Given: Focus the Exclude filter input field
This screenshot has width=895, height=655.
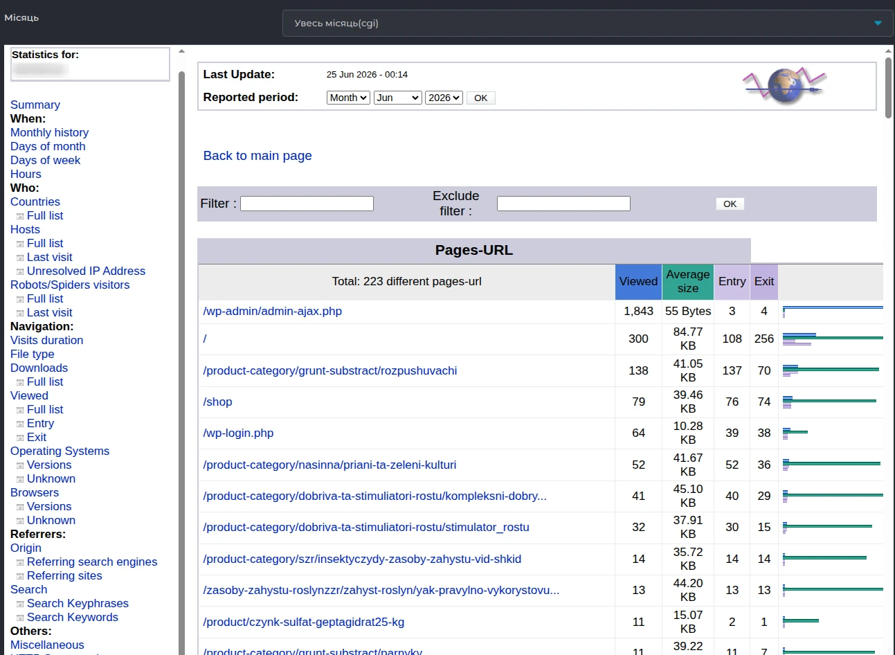Looking at the screenshot, I should pos(563,204).
